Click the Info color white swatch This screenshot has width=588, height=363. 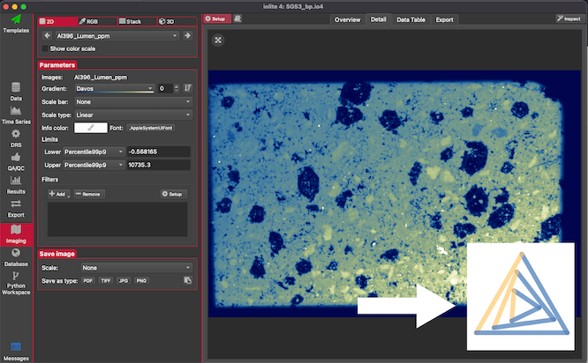pyautogui.click(x=91, y=128)
